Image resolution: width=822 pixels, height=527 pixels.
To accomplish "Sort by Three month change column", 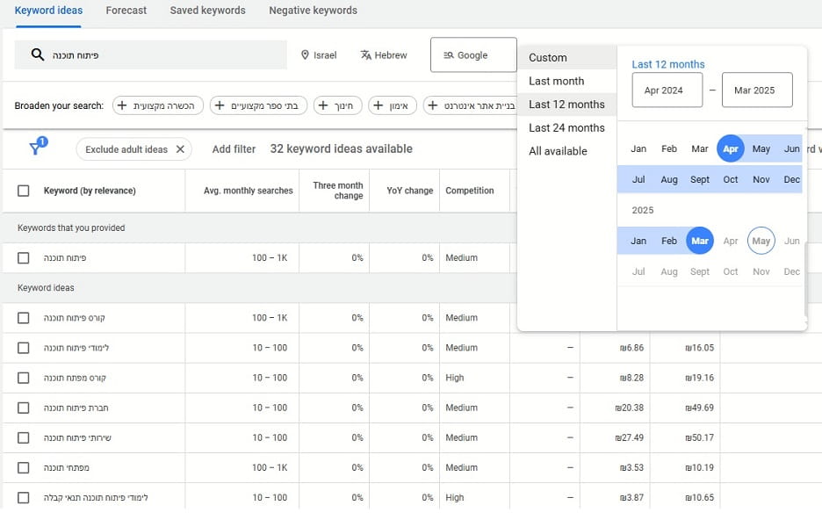I will (x=337, y=191).
